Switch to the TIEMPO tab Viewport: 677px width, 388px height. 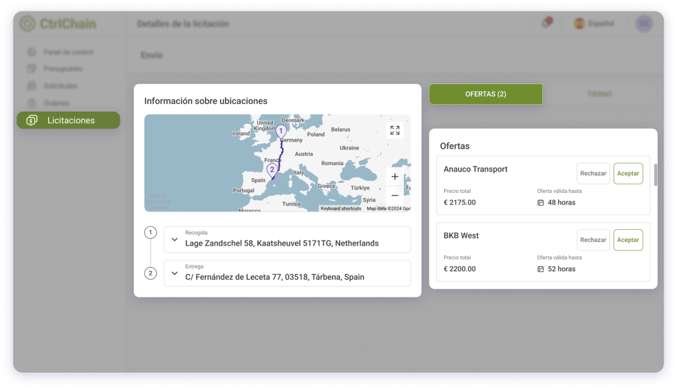click(x=599, y=94)
